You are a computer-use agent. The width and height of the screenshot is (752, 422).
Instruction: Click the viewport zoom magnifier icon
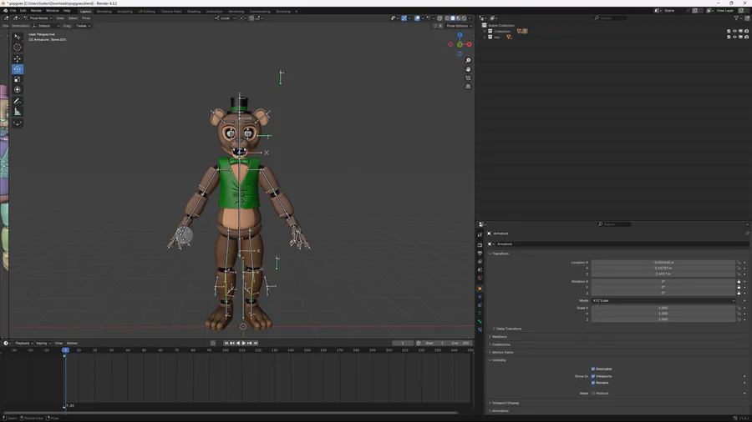468,61
